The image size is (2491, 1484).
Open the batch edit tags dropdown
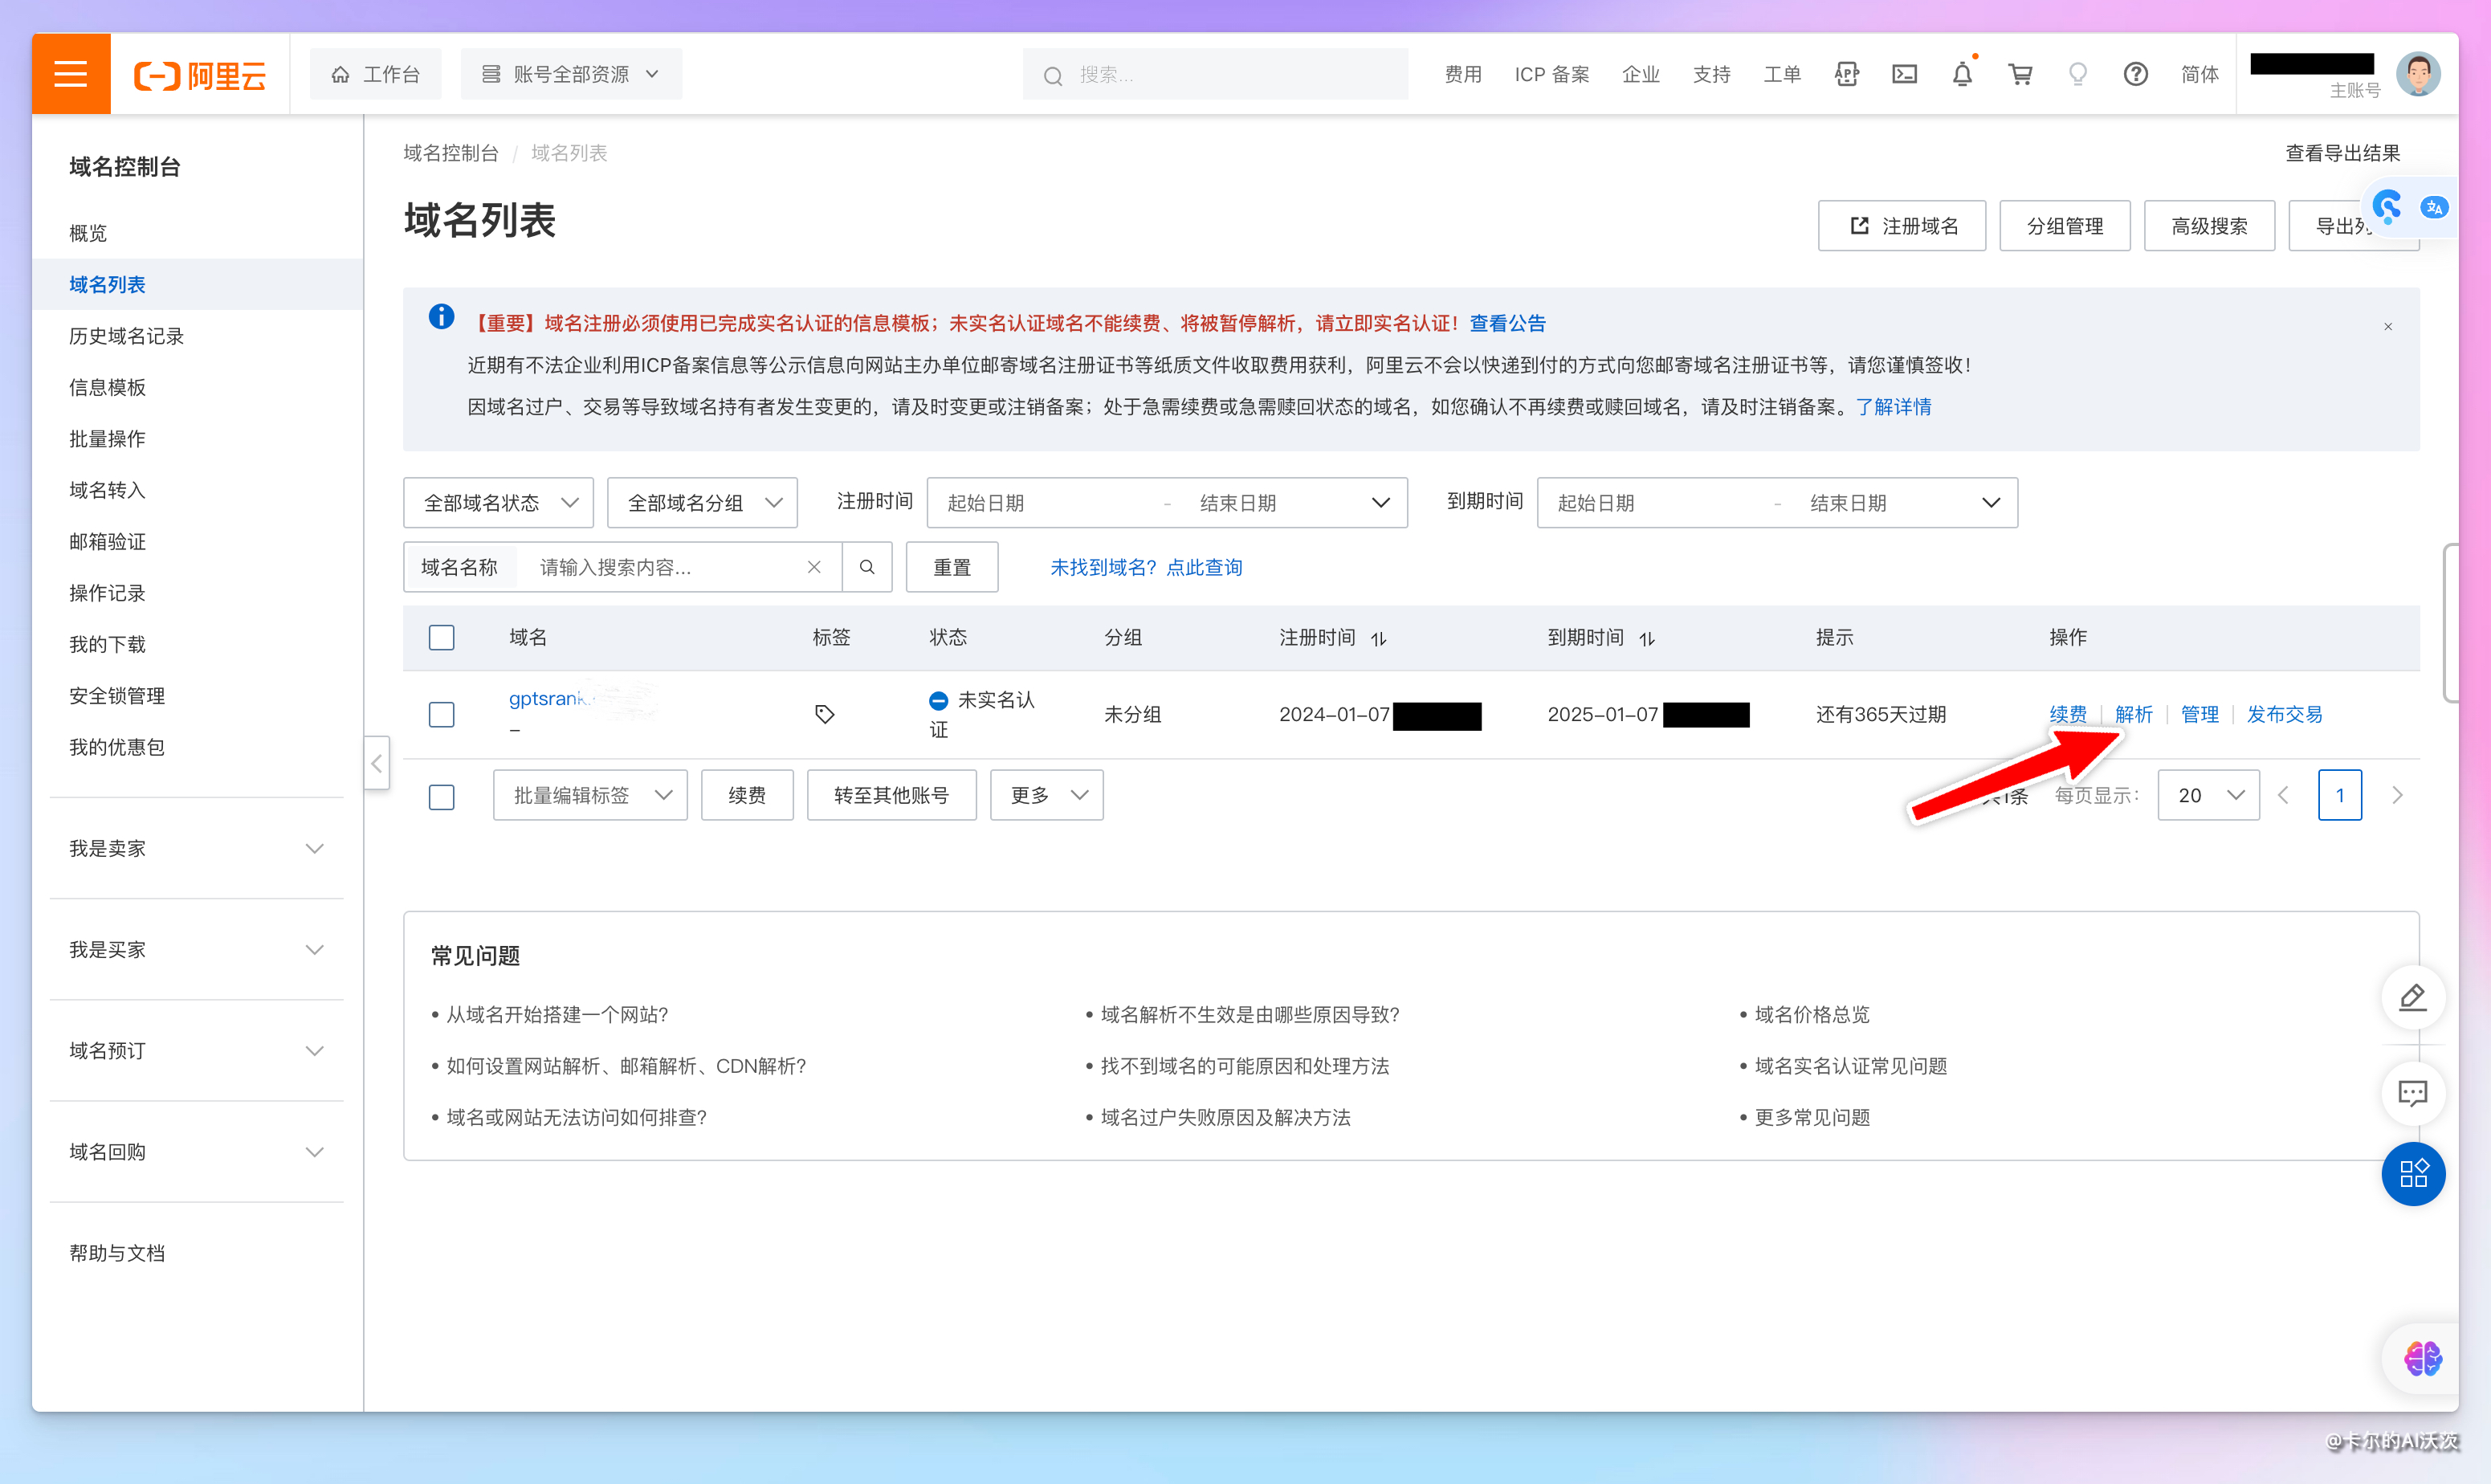click(x=590, y=795)
